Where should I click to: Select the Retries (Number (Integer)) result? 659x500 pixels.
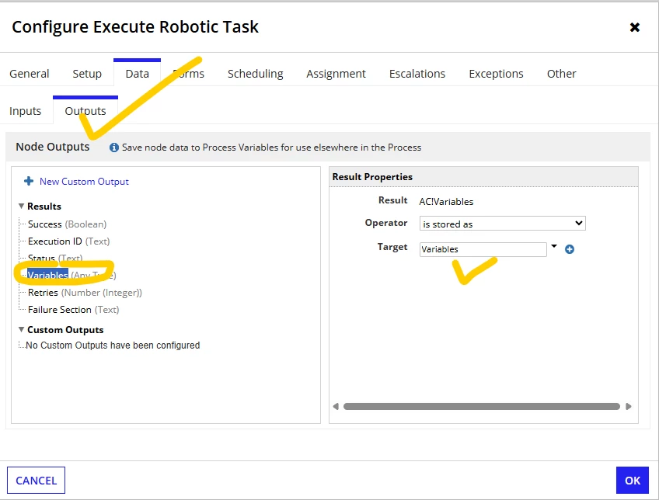[85, 293]
